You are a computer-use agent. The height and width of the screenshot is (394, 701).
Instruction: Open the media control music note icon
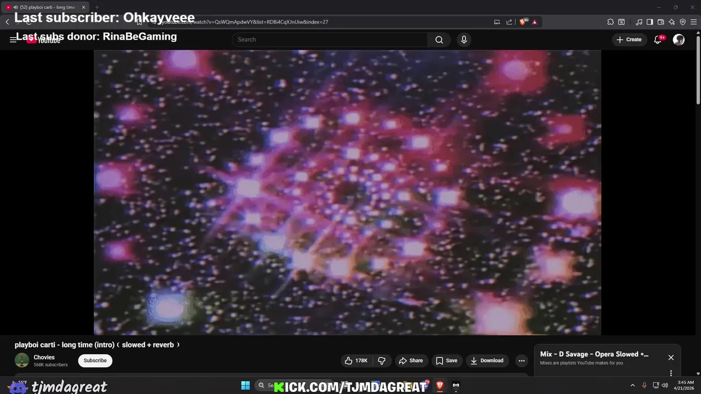click(x=639, y=22)
